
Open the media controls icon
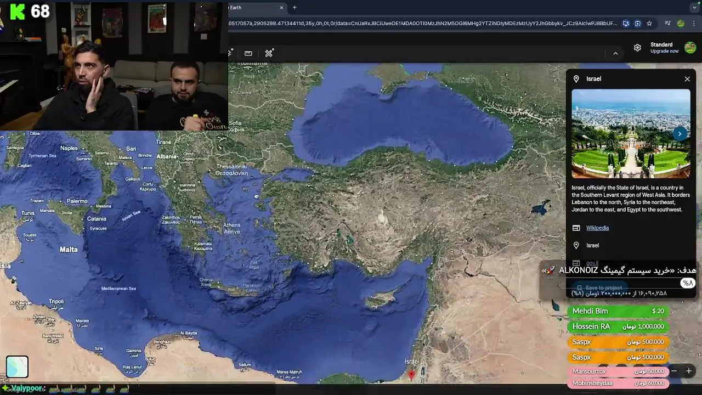point(667,24)
